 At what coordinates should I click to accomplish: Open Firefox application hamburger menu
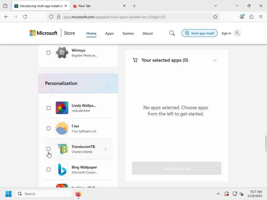tap(260, 17)
